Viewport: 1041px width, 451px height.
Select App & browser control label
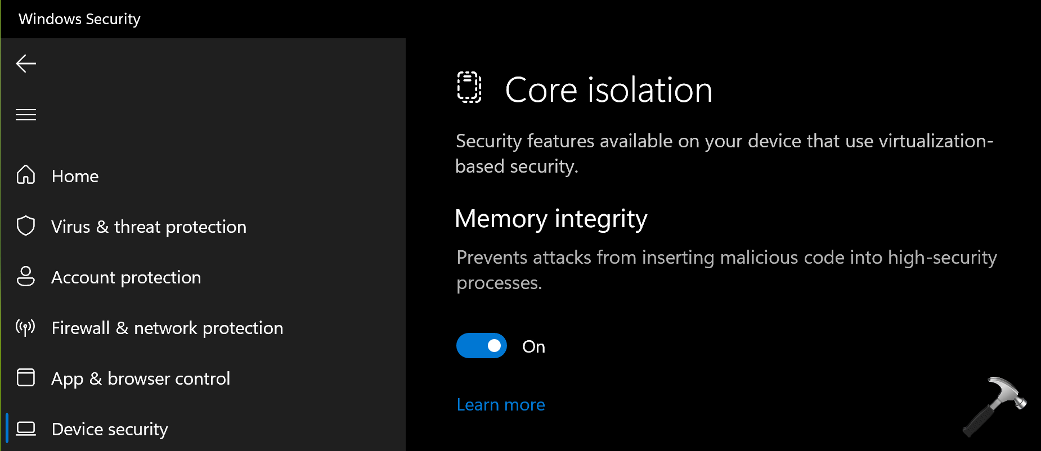(141, 378)
